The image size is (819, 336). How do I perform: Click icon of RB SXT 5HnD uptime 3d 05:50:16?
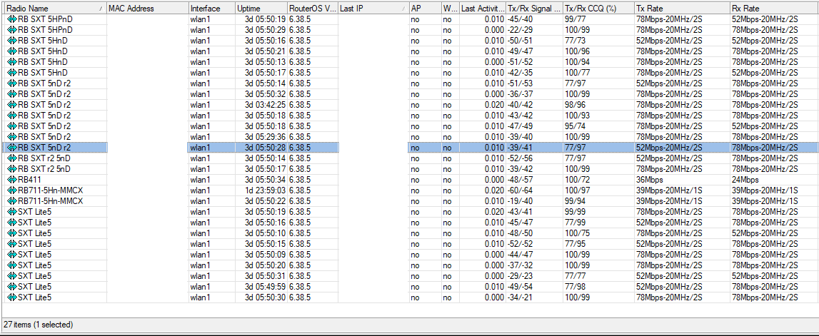pos(13,40)
